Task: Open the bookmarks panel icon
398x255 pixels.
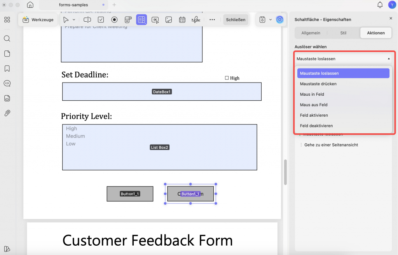Action: click(7, 69)
